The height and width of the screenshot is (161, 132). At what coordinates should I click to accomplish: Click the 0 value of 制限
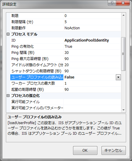pyautogui.click(x=65, y=16)
